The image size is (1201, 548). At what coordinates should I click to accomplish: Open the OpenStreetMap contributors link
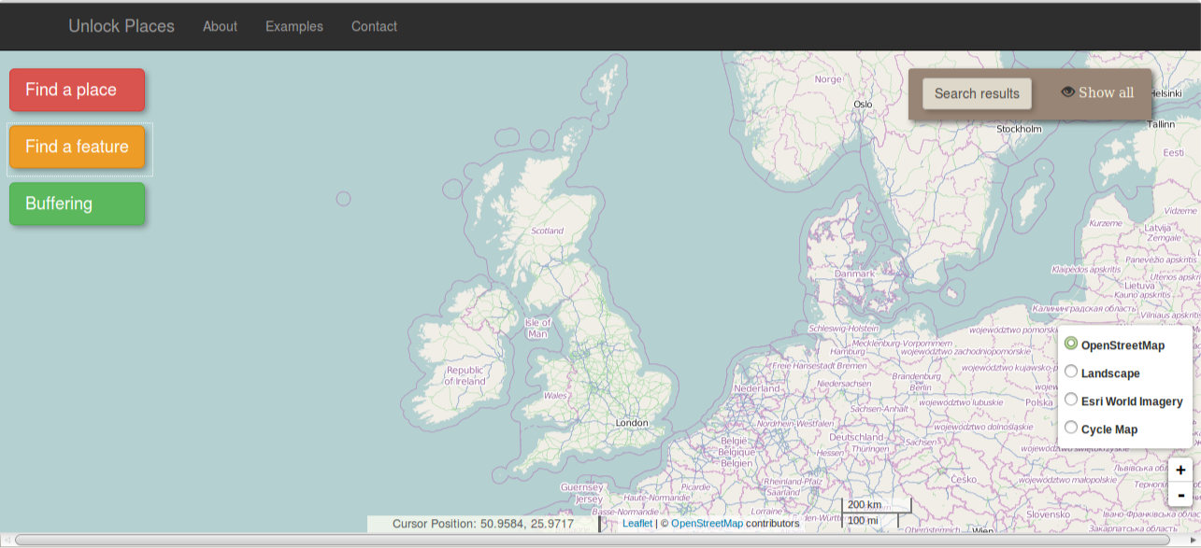click(707, 524)
